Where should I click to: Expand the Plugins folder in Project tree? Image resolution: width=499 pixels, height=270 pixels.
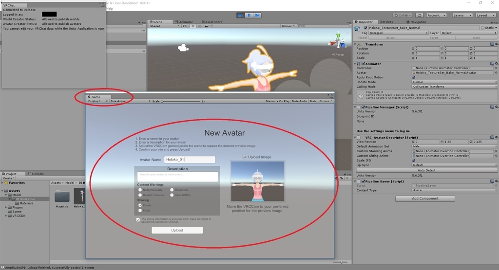(6, 207)
